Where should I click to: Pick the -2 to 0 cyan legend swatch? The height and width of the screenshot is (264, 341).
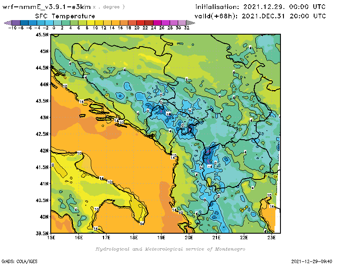pyautogui.click(x=49, y=23)
